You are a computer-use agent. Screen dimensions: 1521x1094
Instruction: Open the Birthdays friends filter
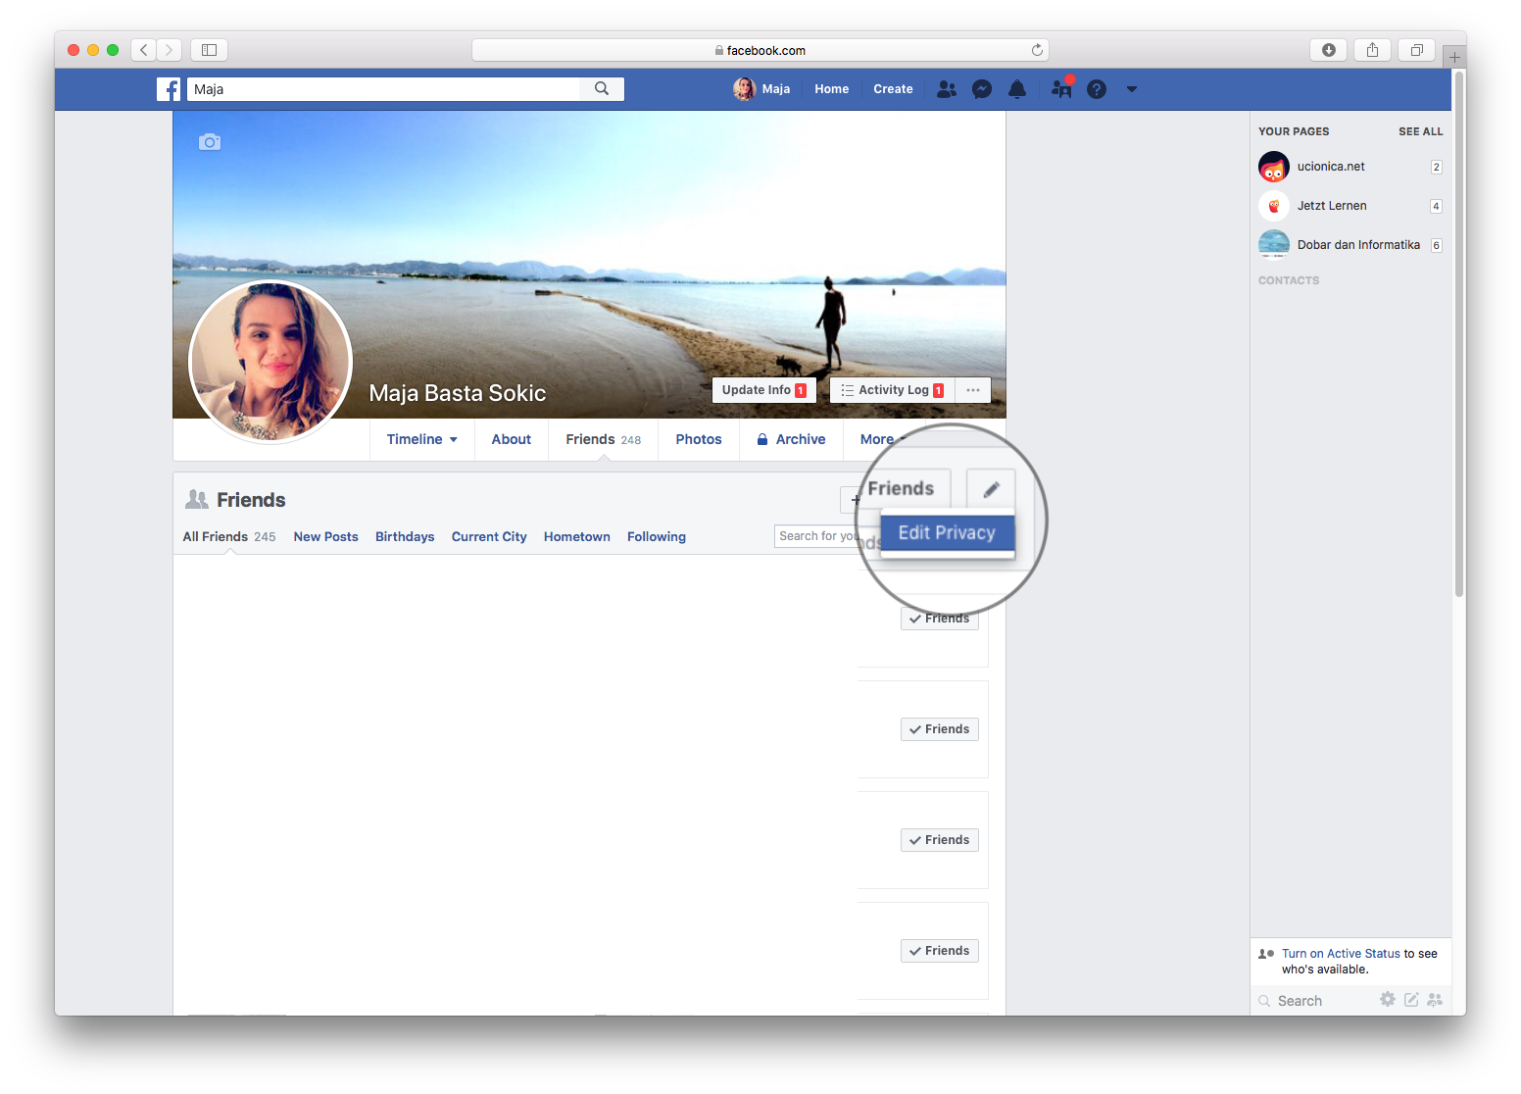point(405,537)
